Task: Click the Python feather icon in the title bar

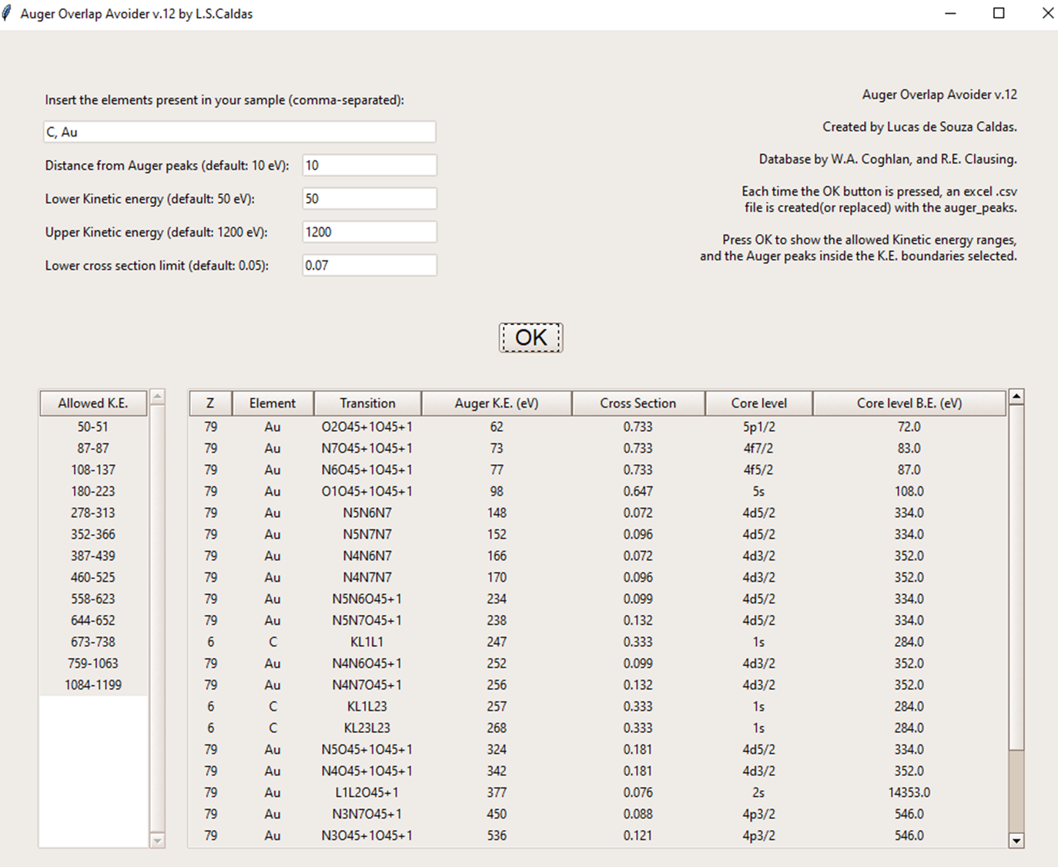Action: coord(8,13)
